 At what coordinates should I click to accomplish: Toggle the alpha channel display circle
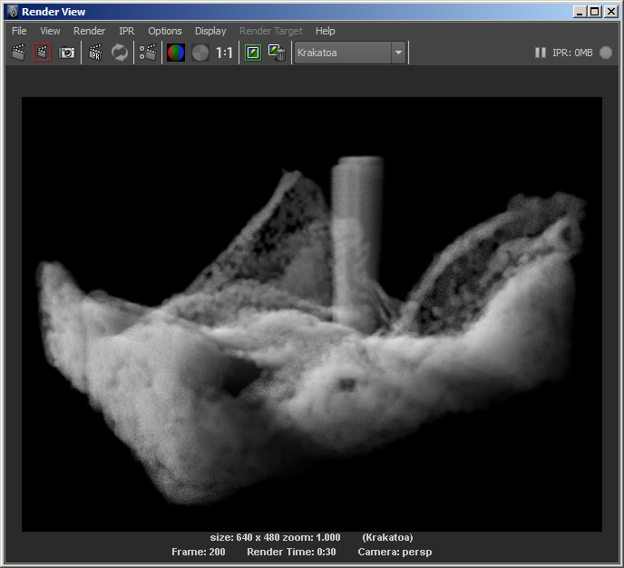(x=200, y=53)
